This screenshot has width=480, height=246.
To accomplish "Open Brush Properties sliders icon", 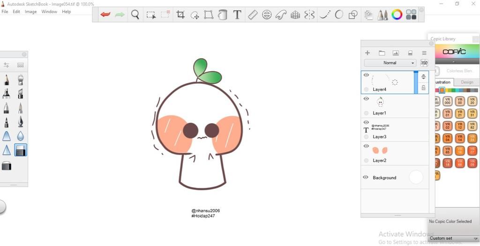I will coord(6,65).
